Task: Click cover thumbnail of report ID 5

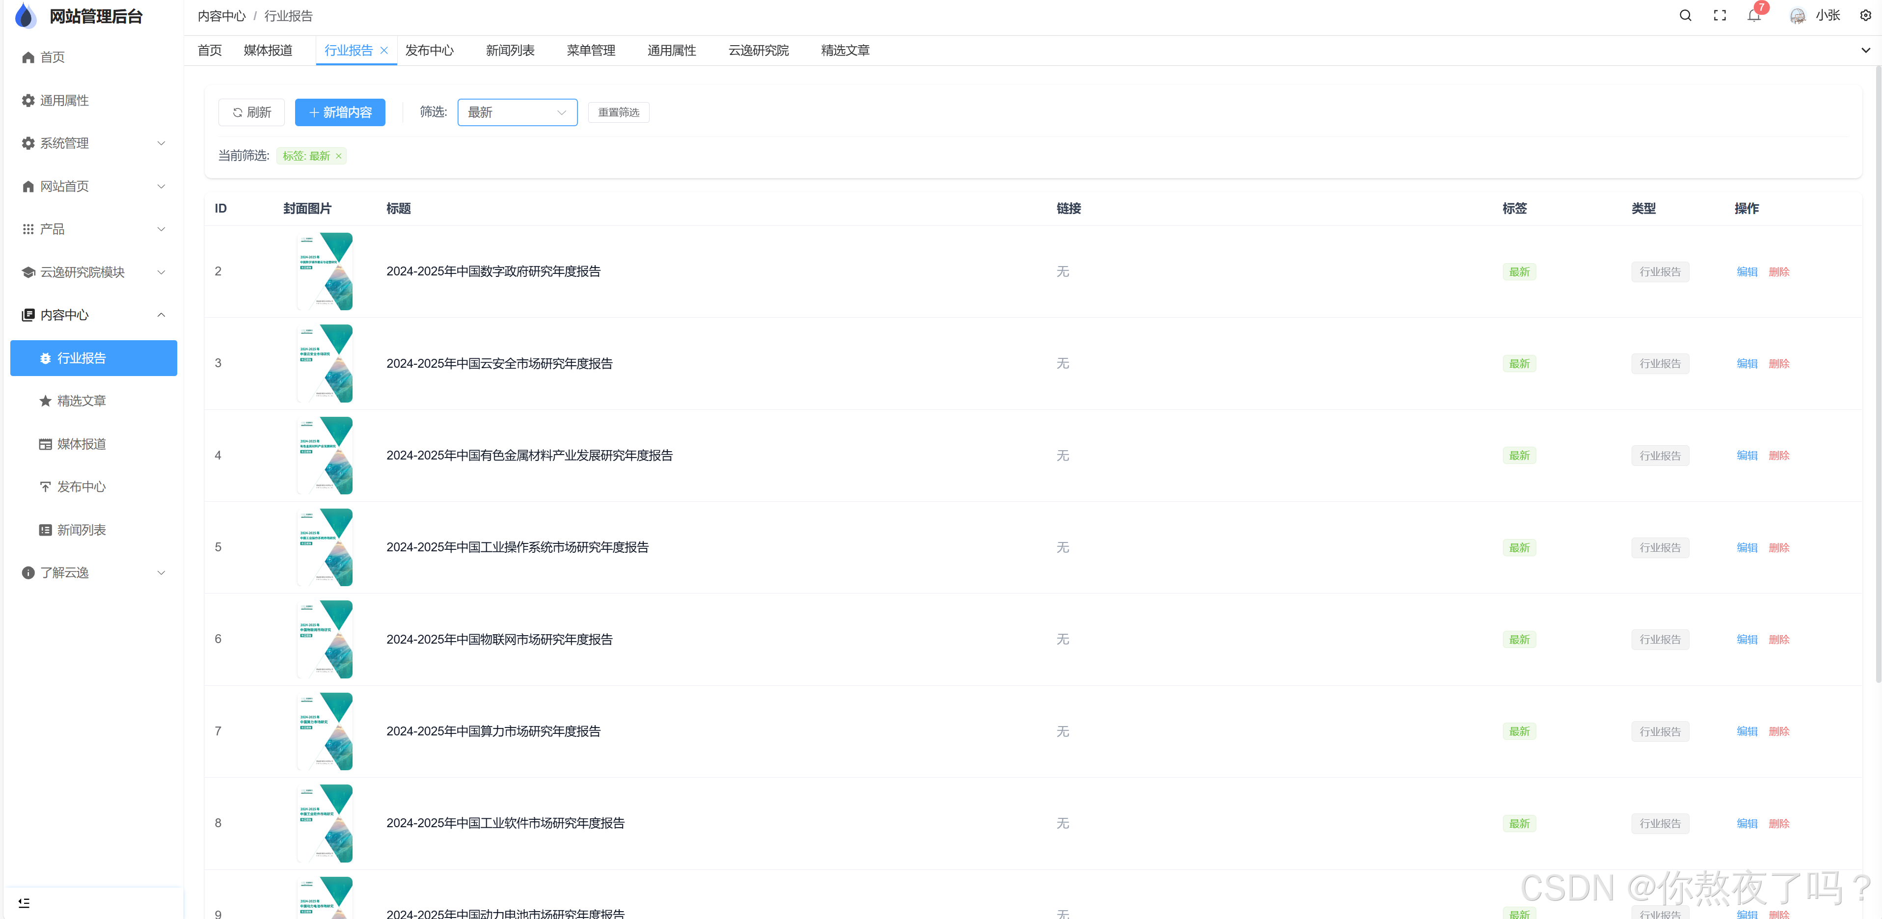Action: click(325, 547)
